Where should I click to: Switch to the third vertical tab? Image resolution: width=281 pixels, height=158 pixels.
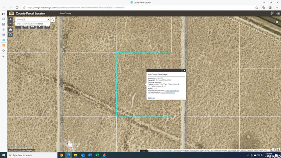pos(4,24)
